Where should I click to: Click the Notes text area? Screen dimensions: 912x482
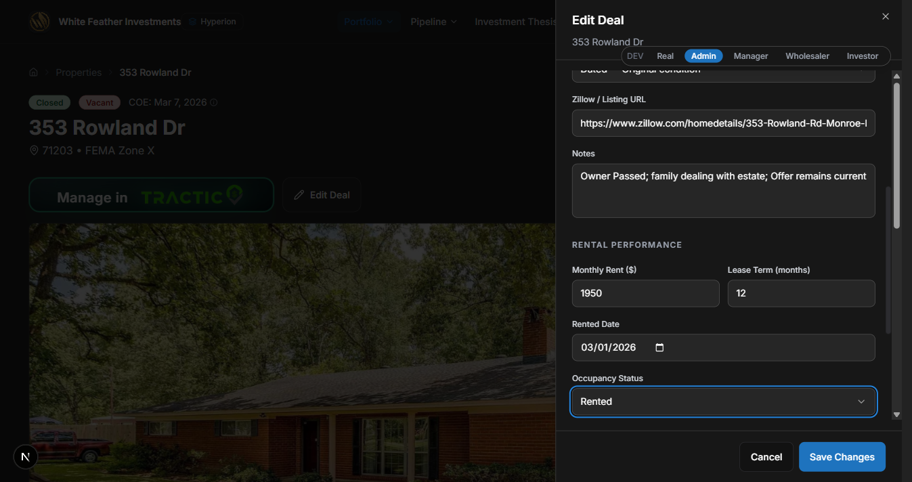724,190
